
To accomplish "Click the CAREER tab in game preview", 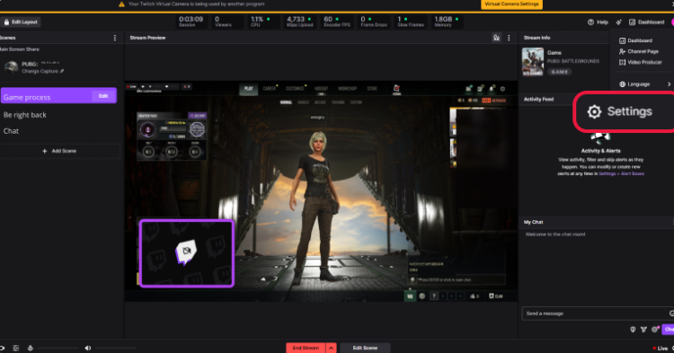I will click(270, 89).
